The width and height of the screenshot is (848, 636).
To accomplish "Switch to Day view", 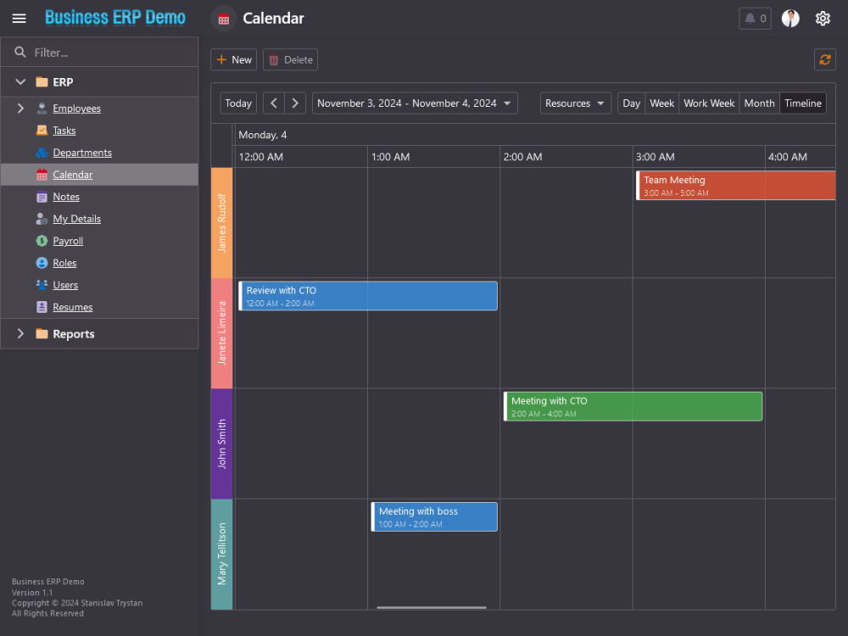I will coord(631,103).
